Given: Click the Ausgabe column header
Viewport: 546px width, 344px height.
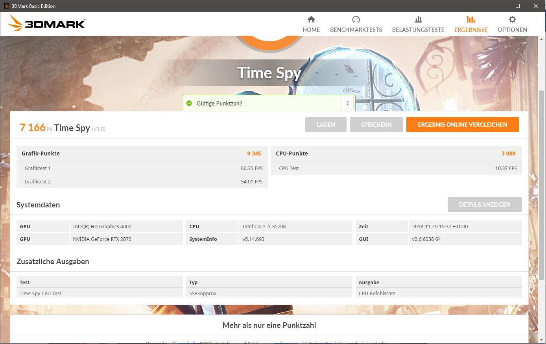Looking at the screenshot, I should click(x=369, y=282).
